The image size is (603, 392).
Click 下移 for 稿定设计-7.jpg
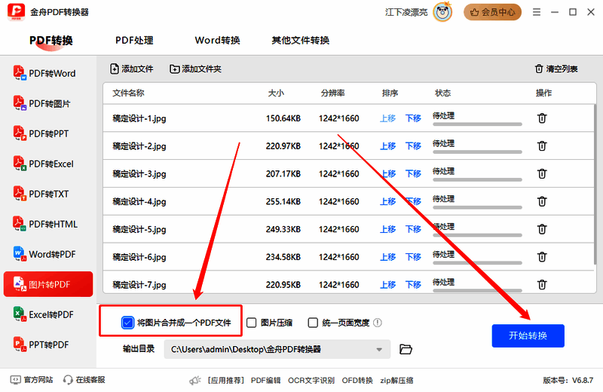point(413,284)
